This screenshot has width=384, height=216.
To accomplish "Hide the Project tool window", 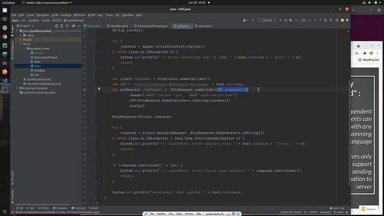I will 79,26.
